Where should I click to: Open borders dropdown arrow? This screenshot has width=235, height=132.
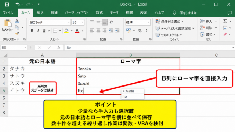60,31
